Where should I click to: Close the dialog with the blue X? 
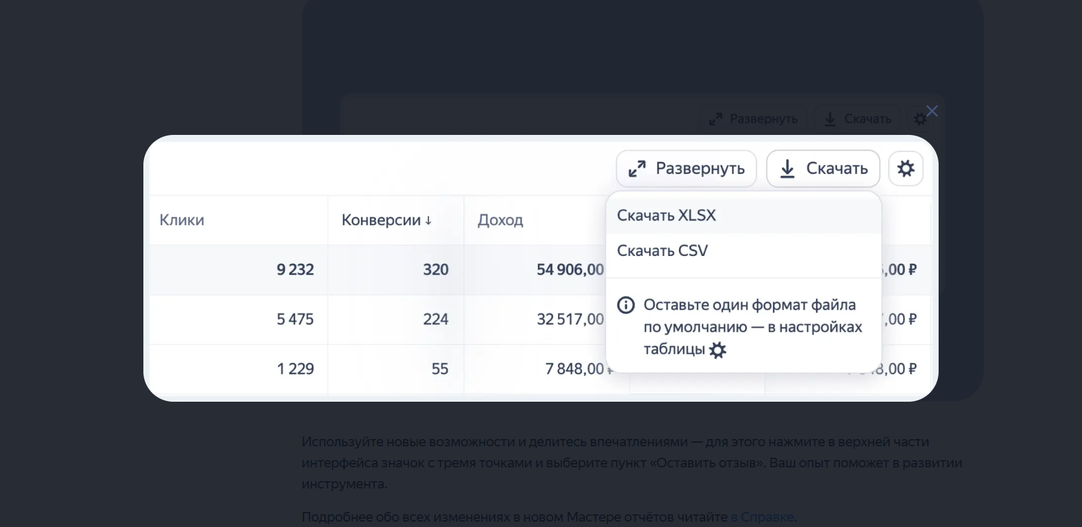[932, 111]
